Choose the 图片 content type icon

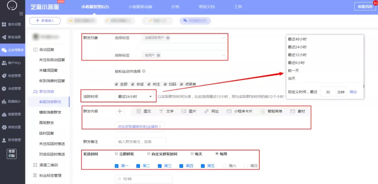pos(184,111)
